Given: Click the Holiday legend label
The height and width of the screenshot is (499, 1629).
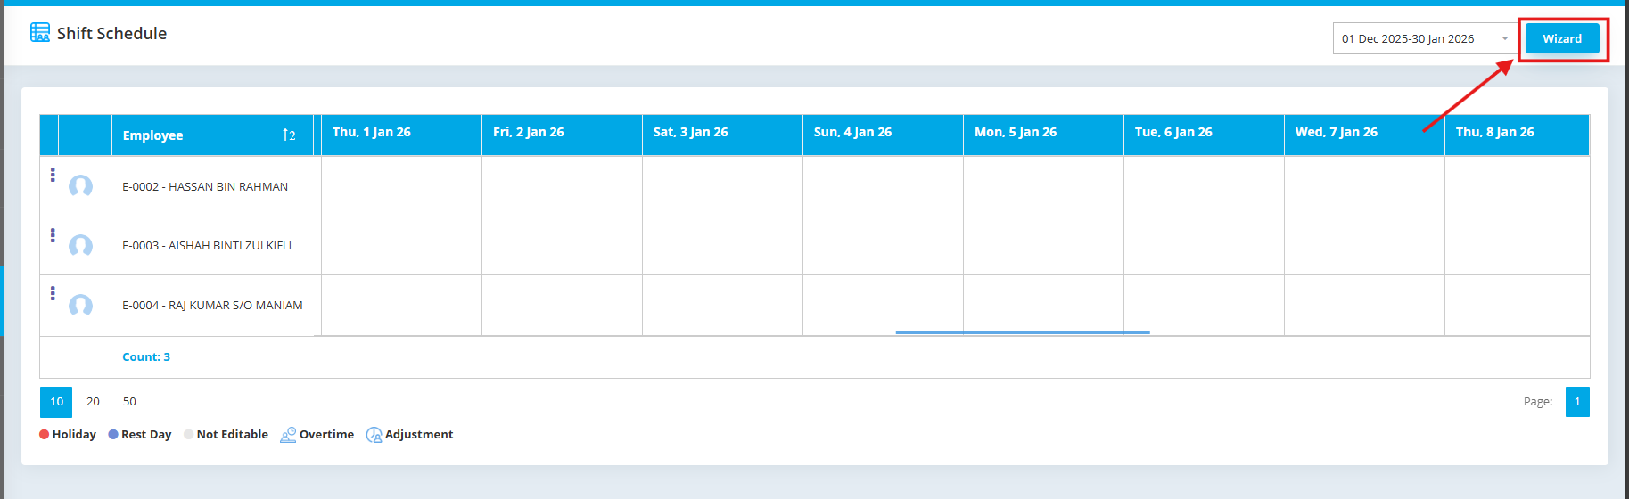Looking at the screenshot, I should 74,435.
